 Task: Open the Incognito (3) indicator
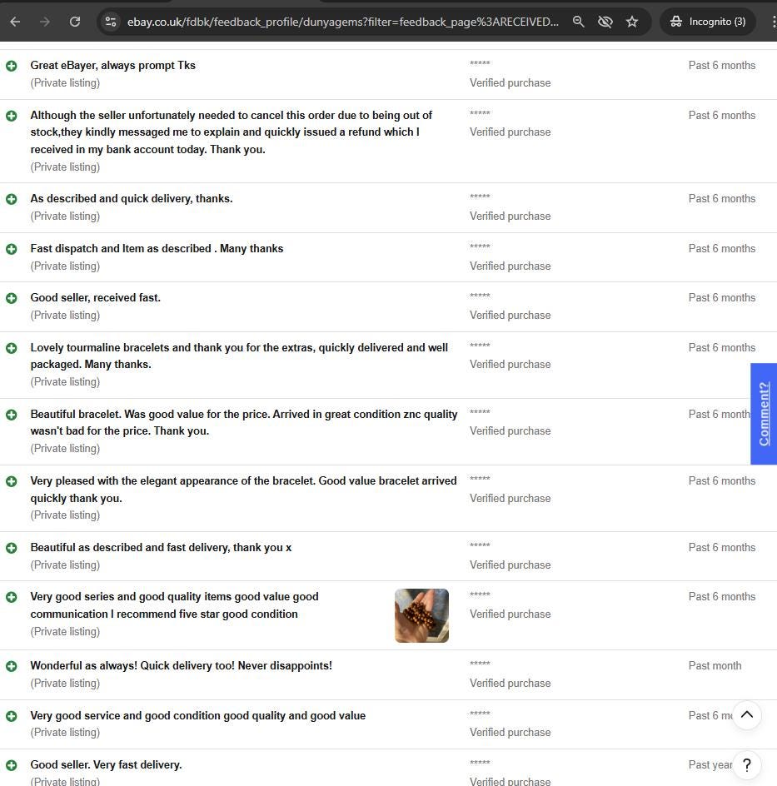708,22
